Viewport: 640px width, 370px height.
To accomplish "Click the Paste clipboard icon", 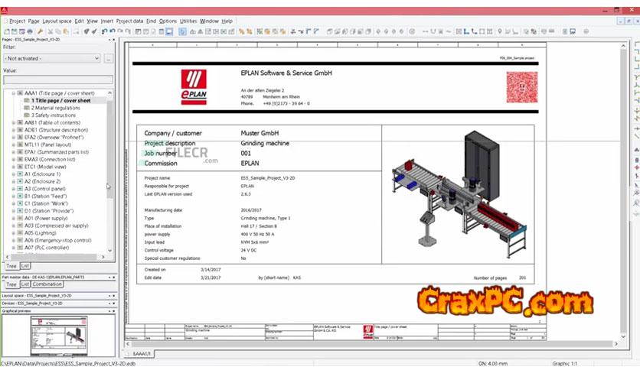I will click(65, 31).
